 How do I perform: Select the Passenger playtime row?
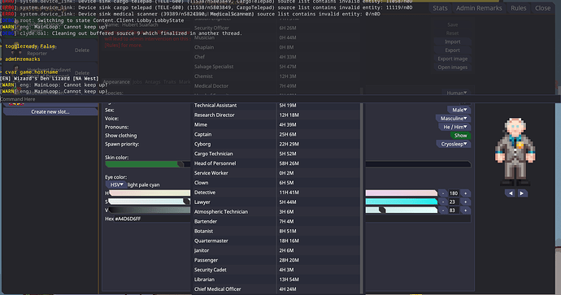coord(276,260)
